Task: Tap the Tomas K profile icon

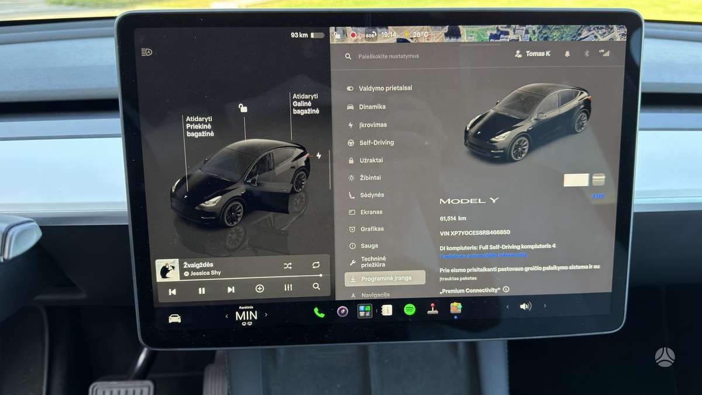Action: point(518,54)
